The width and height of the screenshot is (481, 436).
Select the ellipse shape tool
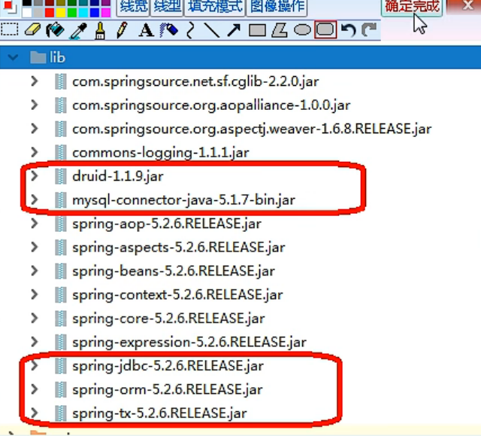point(302,30)
